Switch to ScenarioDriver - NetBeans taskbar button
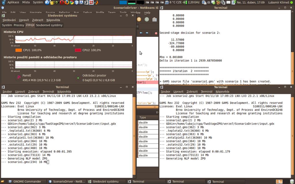The height and width of the screenshot is (184, 295). 67,182
